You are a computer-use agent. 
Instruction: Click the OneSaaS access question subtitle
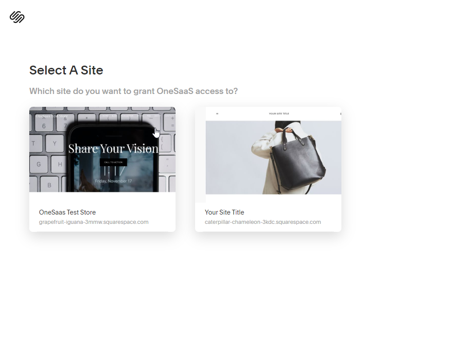(x=133, y=91)
